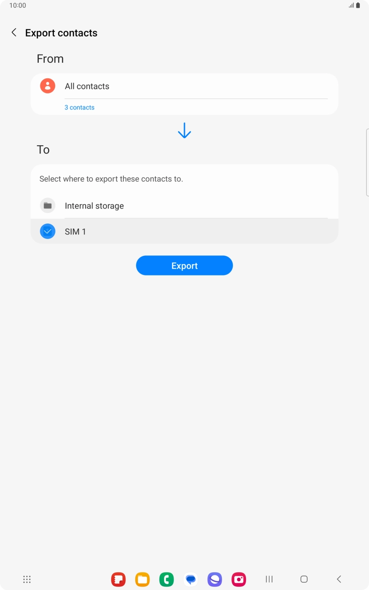Select Internal storage as export destination
Screen dimensions: 369x590
point(184,206)
